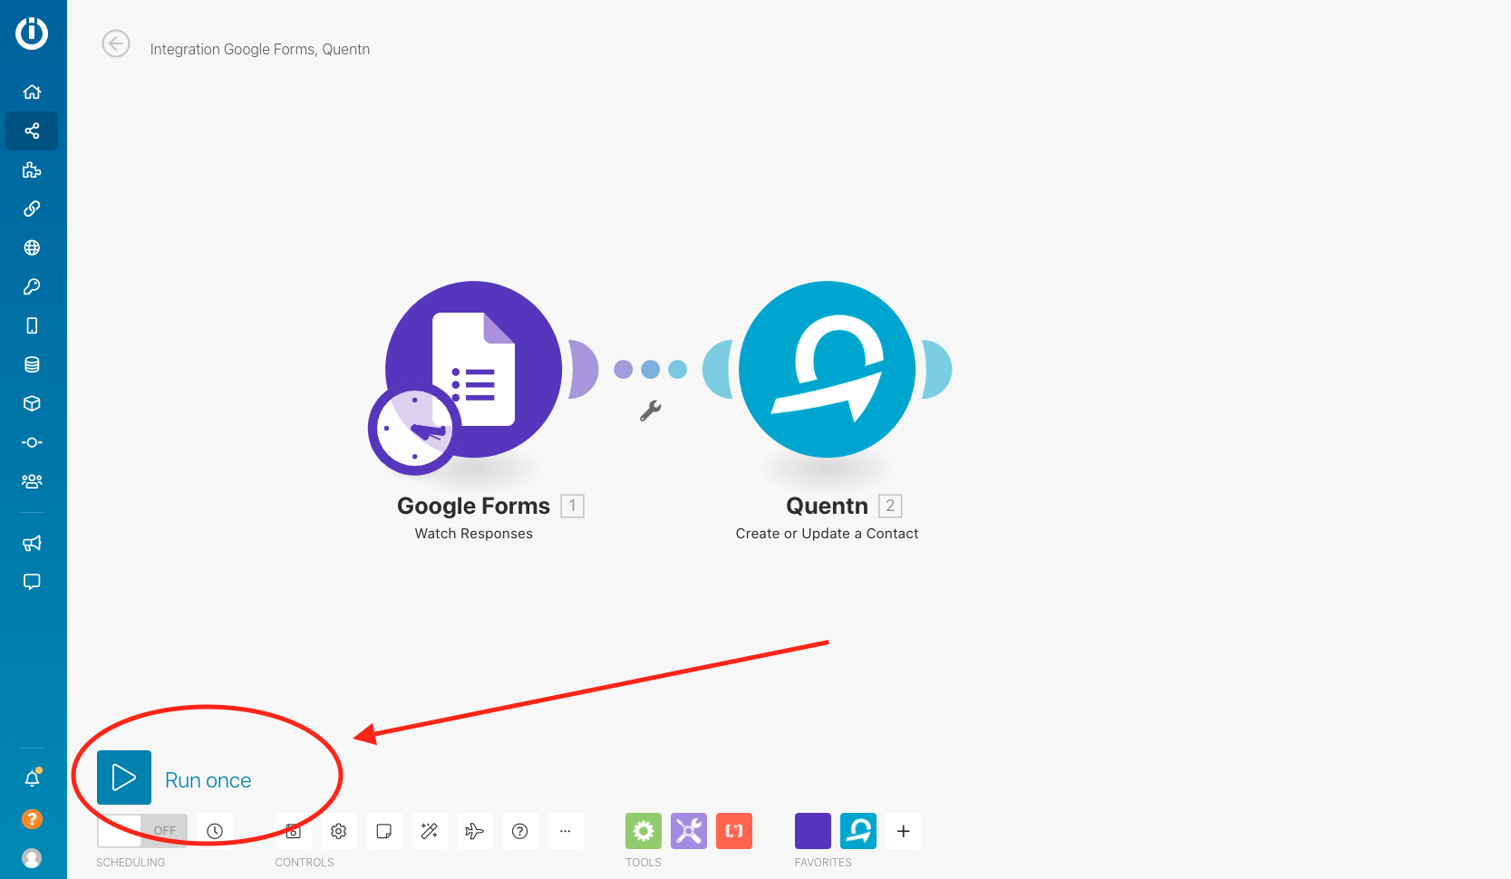Open Teams people icon in the sidebar
Viewport: 1511px width, 879px height.
(32, 481)
